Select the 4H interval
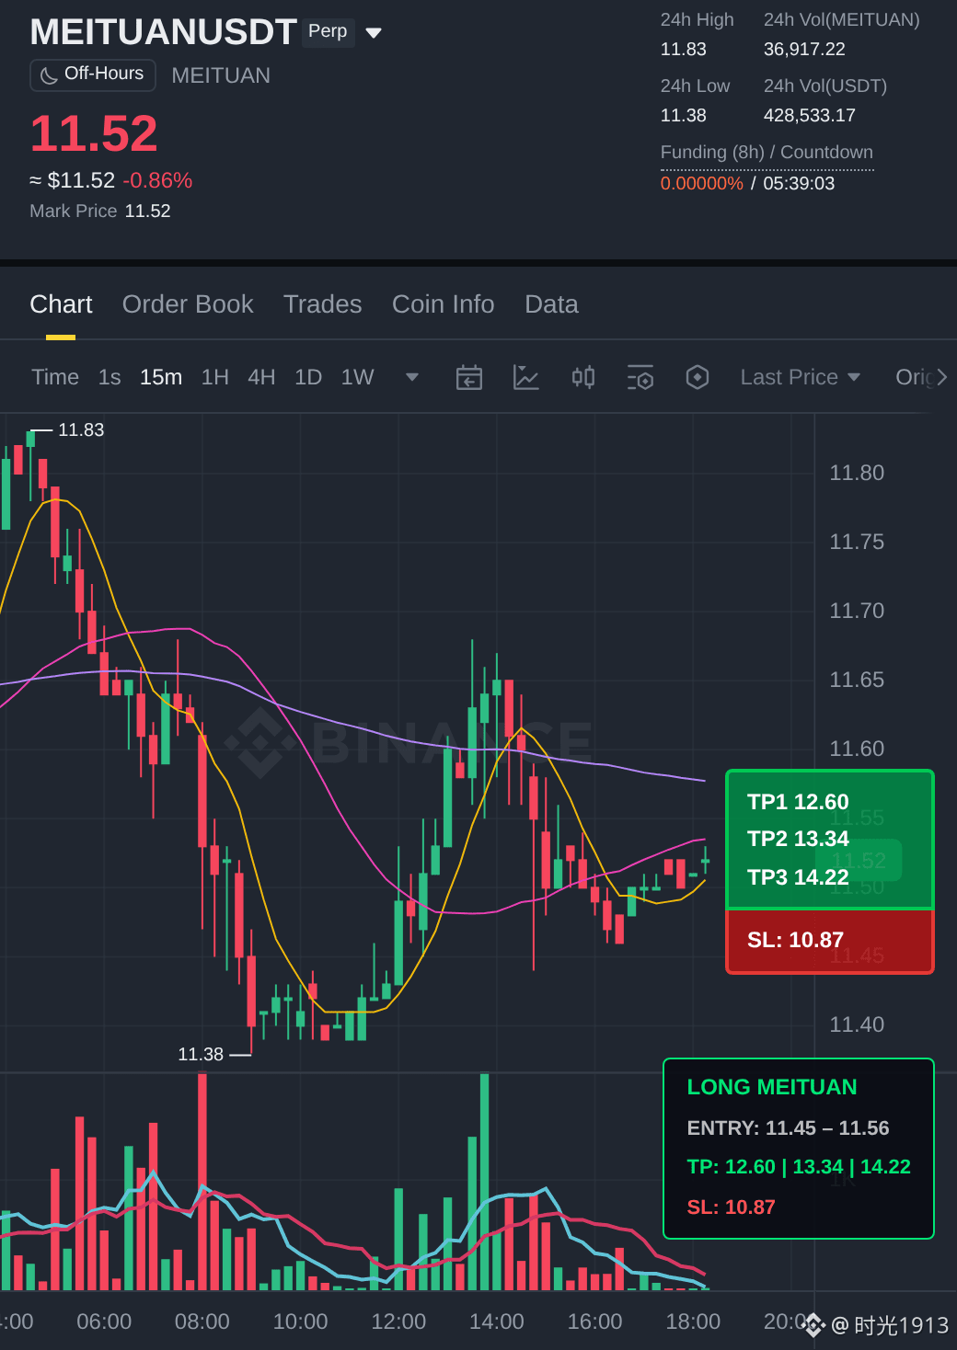The width and height of the screenshot is (957, 1350). tap(261, 377)
